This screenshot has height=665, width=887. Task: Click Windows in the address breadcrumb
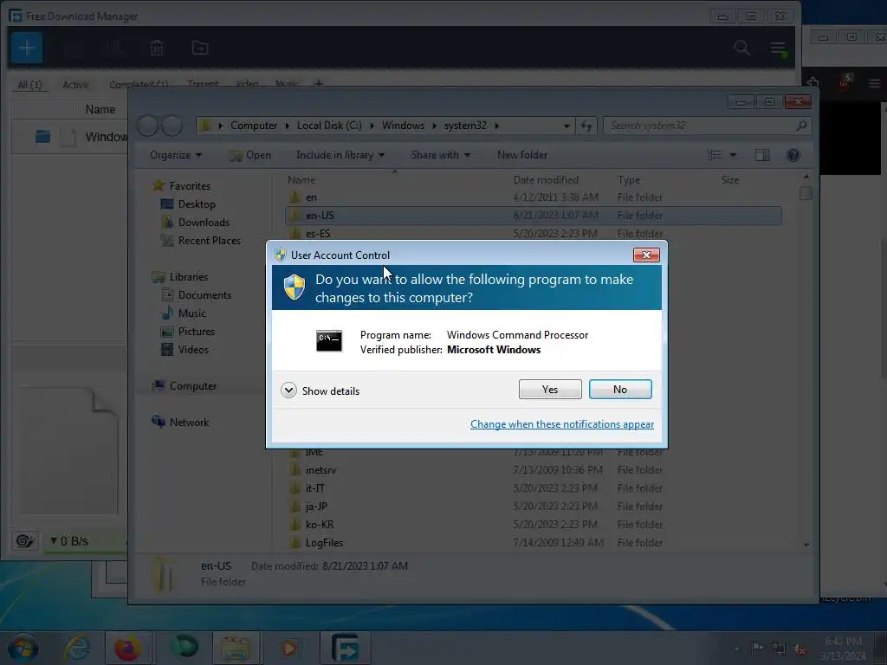(403, 126)
